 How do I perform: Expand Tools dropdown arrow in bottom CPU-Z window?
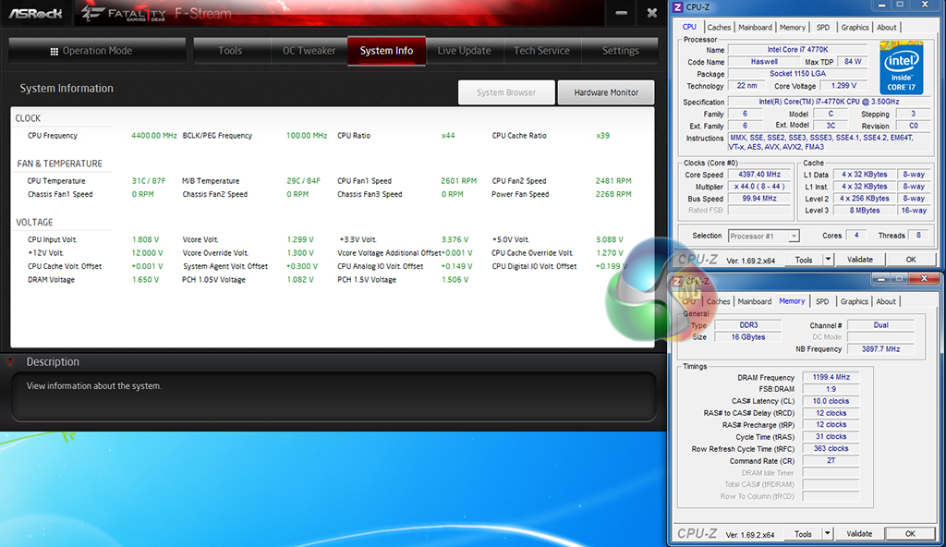click(827, 534)
